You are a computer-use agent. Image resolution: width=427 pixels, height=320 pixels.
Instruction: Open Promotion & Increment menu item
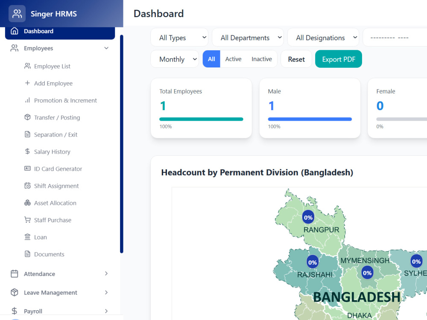tap(65, 100)
